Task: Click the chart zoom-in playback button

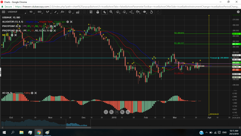Action: click(122, 112)
